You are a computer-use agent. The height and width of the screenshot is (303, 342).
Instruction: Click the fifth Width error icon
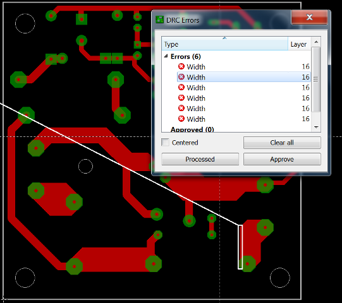pos(181,109)
